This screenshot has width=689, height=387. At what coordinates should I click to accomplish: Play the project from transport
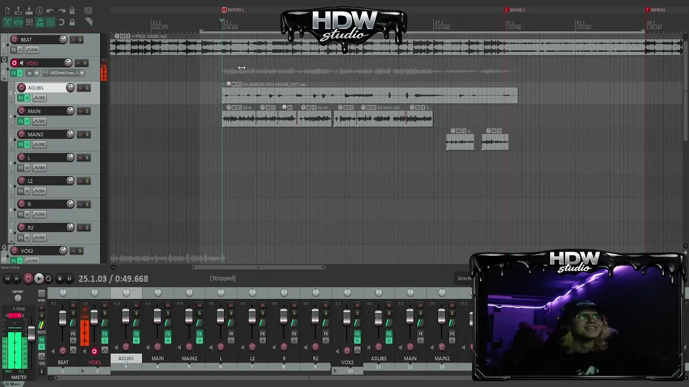click(39, 278)
